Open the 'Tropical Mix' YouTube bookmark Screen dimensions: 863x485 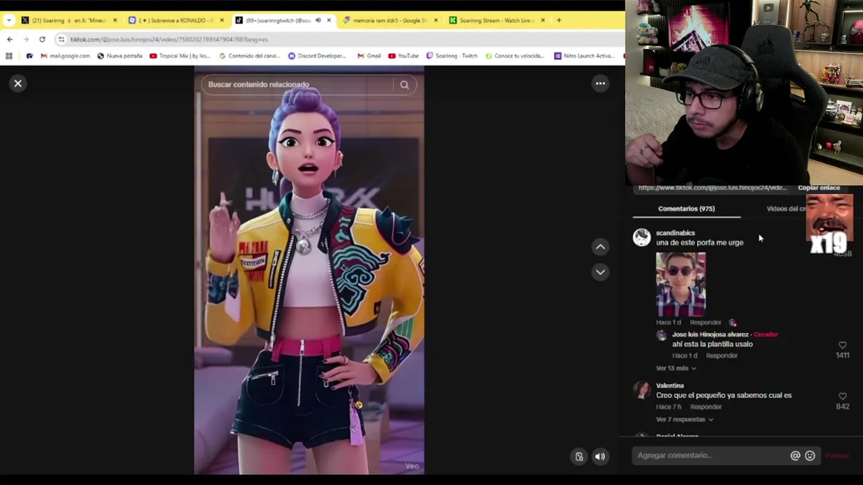click(179, 56)
